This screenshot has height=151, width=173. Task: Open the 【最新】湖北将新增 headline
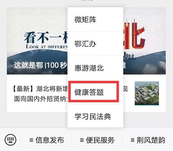(x=40, y=89)
